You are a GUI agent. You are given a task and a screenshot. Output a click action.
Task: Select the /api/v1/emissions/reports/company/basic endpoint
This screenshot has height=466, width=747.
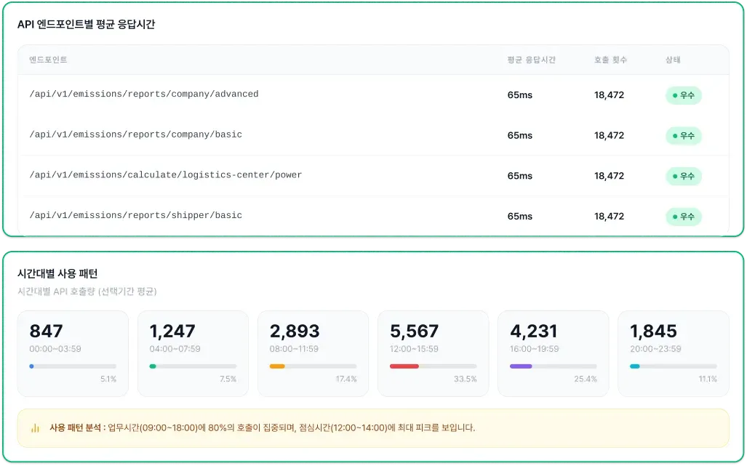pyautogui.click(x=136, y=134)
